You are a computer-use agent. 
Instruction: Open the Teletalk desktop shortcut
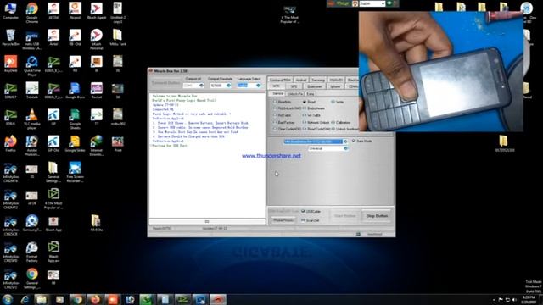[x=32, y=91]
